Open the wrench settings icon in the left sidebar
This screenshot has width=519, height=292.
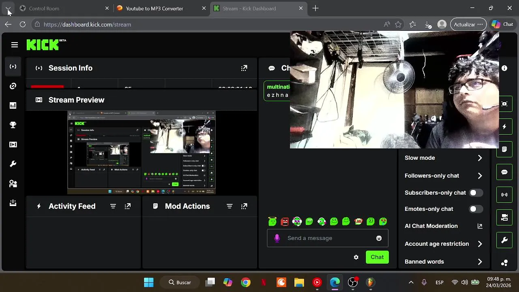pyautogui.click(x=13, y=164)
